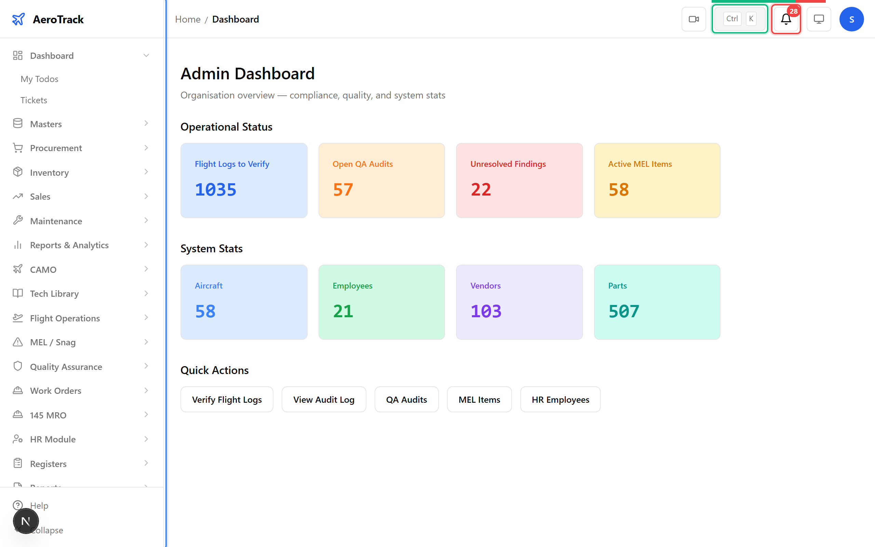Click the S user avatar circle
The image size is (875, 547).
pos(851,19)
